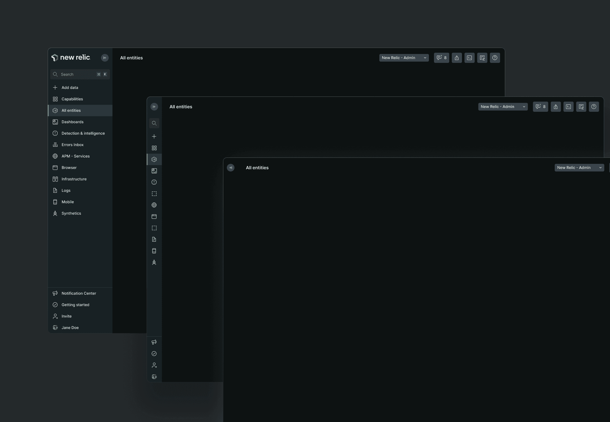This screenshot has width=610, height=422.
Task: Collapse the expanded sidebar next to the New Relic logo
Action: point(105,58)
